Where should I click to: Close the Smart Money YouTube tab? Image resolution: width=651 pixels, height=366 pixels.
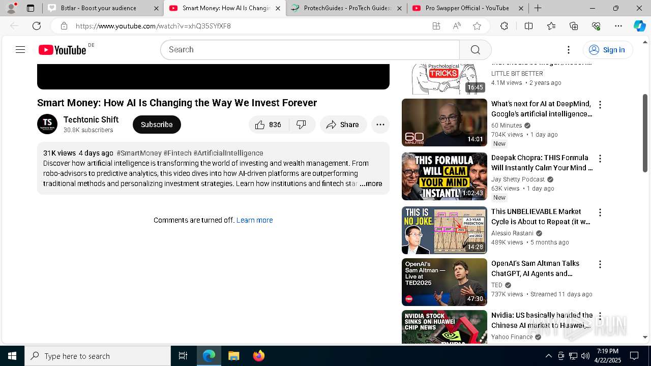[278, 8]
